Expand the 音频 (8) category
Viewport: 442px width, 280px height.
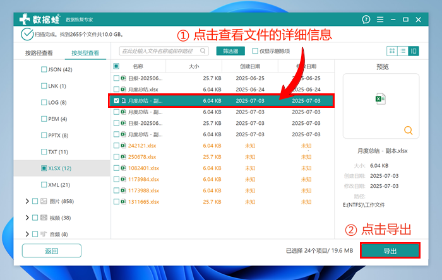(27, 234)
